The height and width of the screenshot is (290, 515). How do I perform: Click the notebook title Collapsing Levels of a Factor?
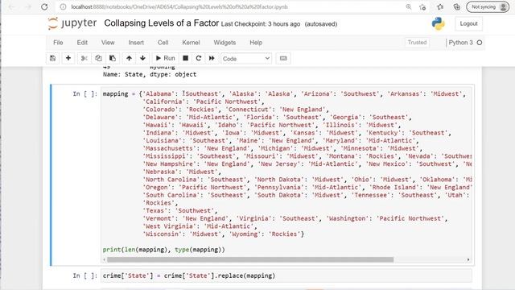pos(161,23)
